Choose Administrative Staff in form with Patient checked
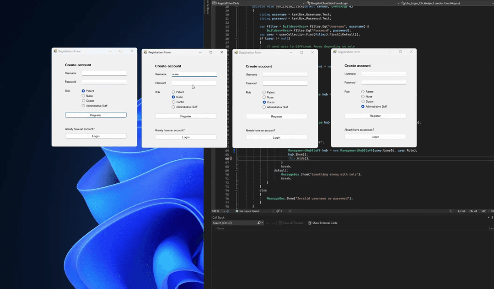The image size is (494, 289). tap(83, 105)
